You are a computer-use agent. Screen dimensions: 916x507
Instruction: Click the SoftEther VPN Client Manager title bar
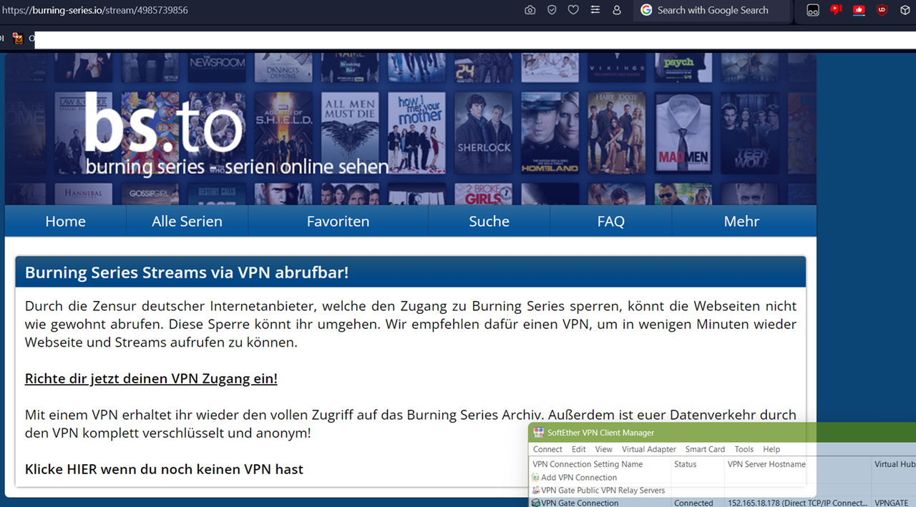[x=722, y=433]
